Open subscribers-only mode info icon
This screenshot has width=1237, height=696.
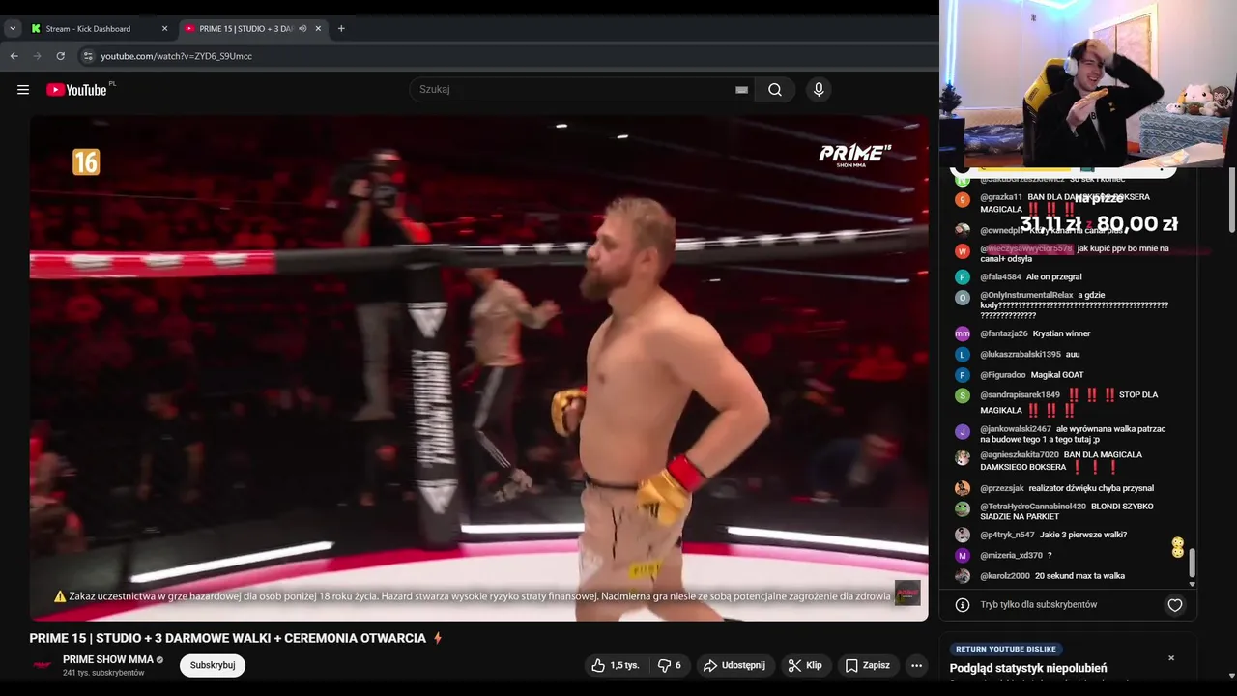[963, 605]
